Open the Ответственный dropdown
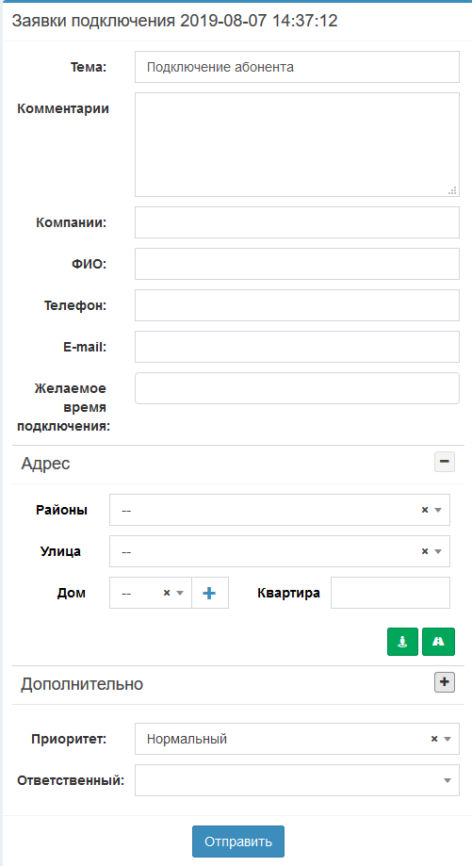 click(x=297, y=780)
